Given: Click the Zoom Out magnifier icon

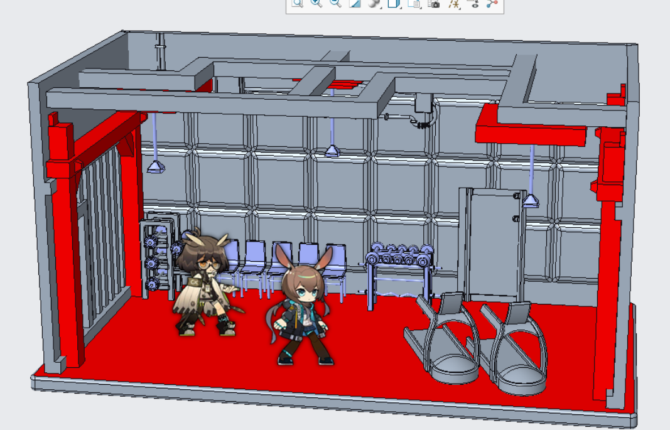Looking at the screenshot, I should (x=335, y=3).
